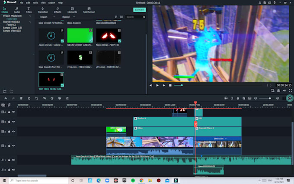Click the teal EXPORT button

tap(140, 10)
